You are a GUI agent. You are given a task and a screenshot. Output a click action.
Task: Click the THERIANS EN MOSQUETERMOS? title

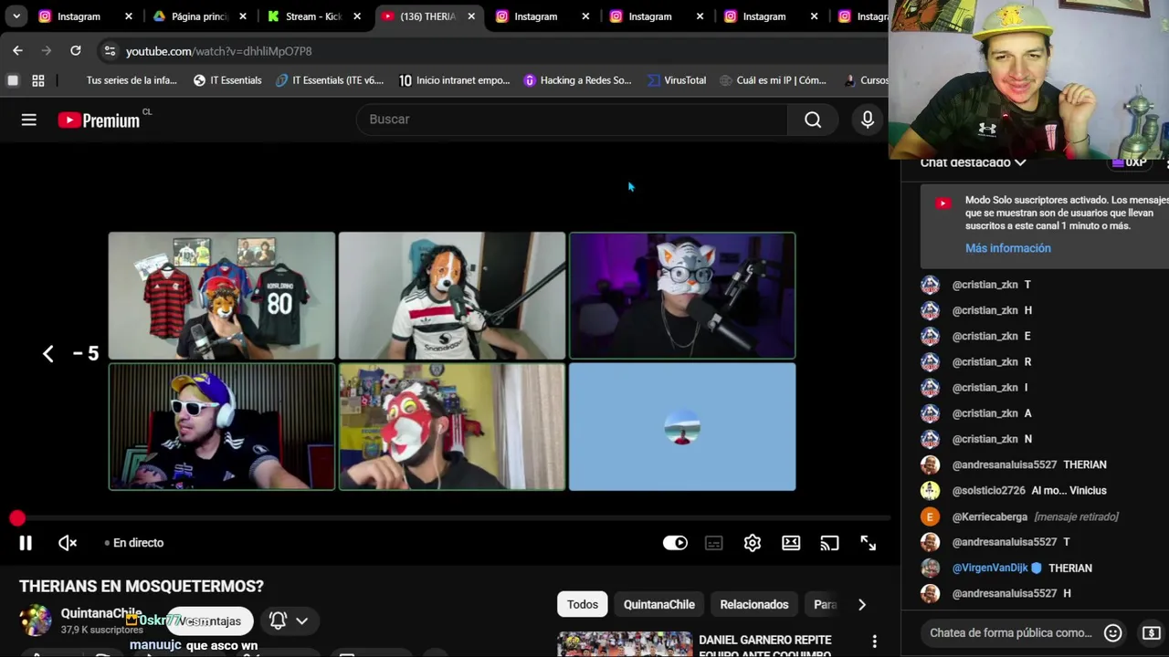coord(142,587)
